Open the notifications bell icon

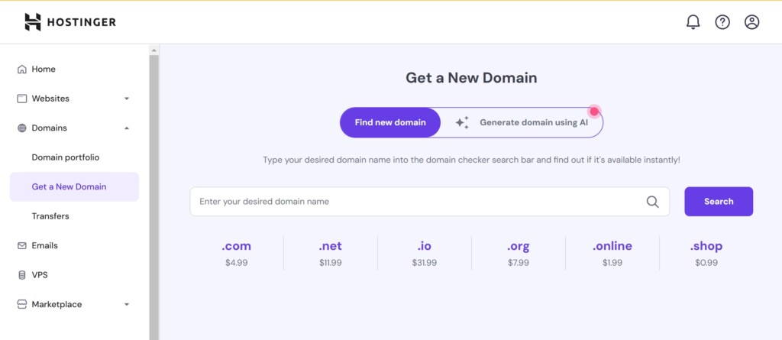click(x=693, y=22)
